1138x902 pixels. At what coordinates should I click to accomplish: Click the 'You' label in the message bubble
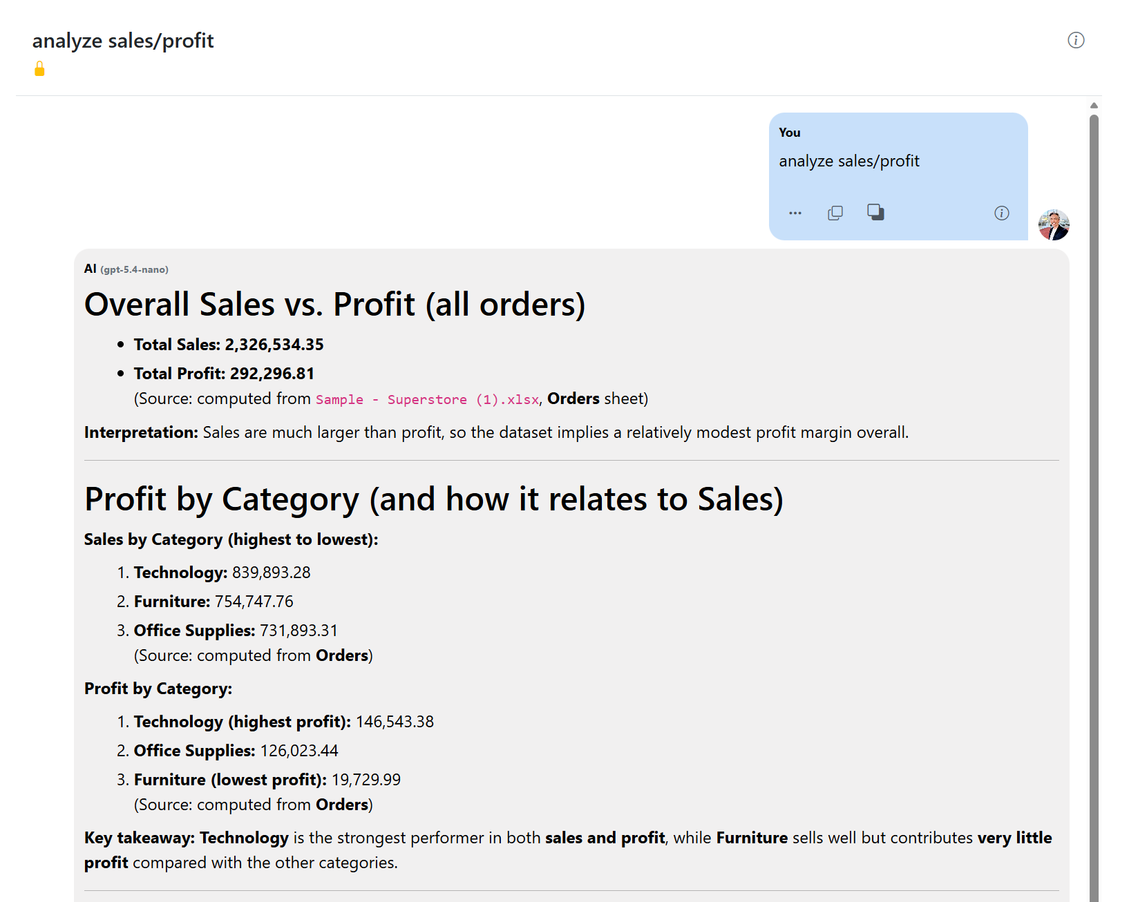(x=789, y=133)
